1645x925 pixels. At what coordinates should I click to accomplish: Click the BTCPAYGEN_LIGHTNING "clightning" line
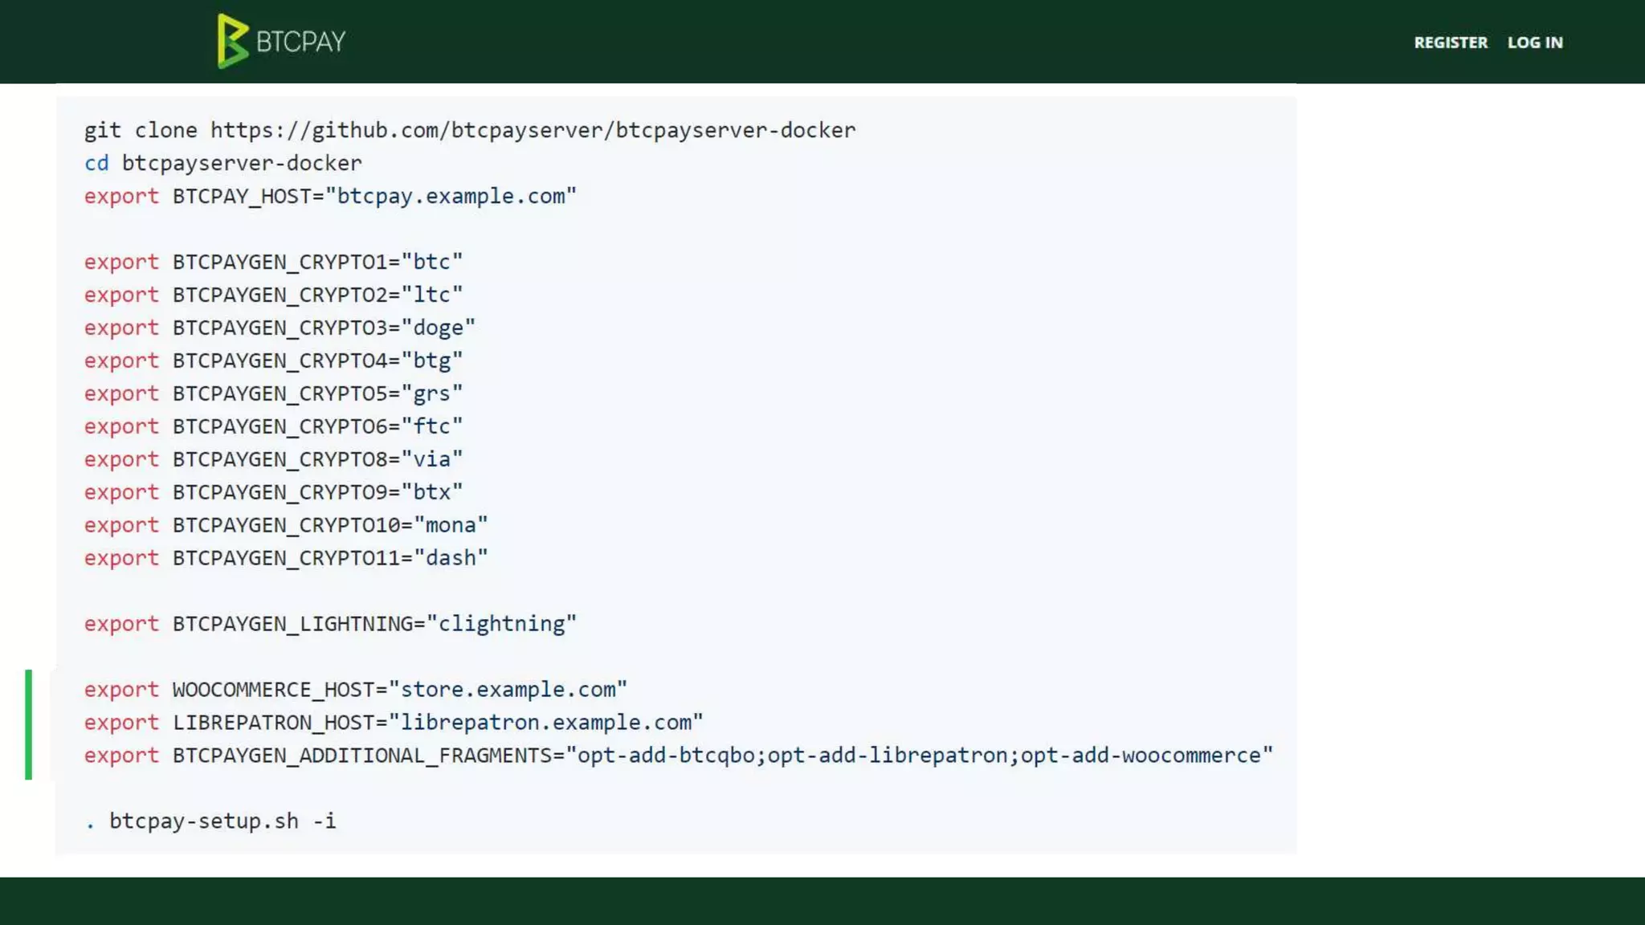click(x=330, y=624)
